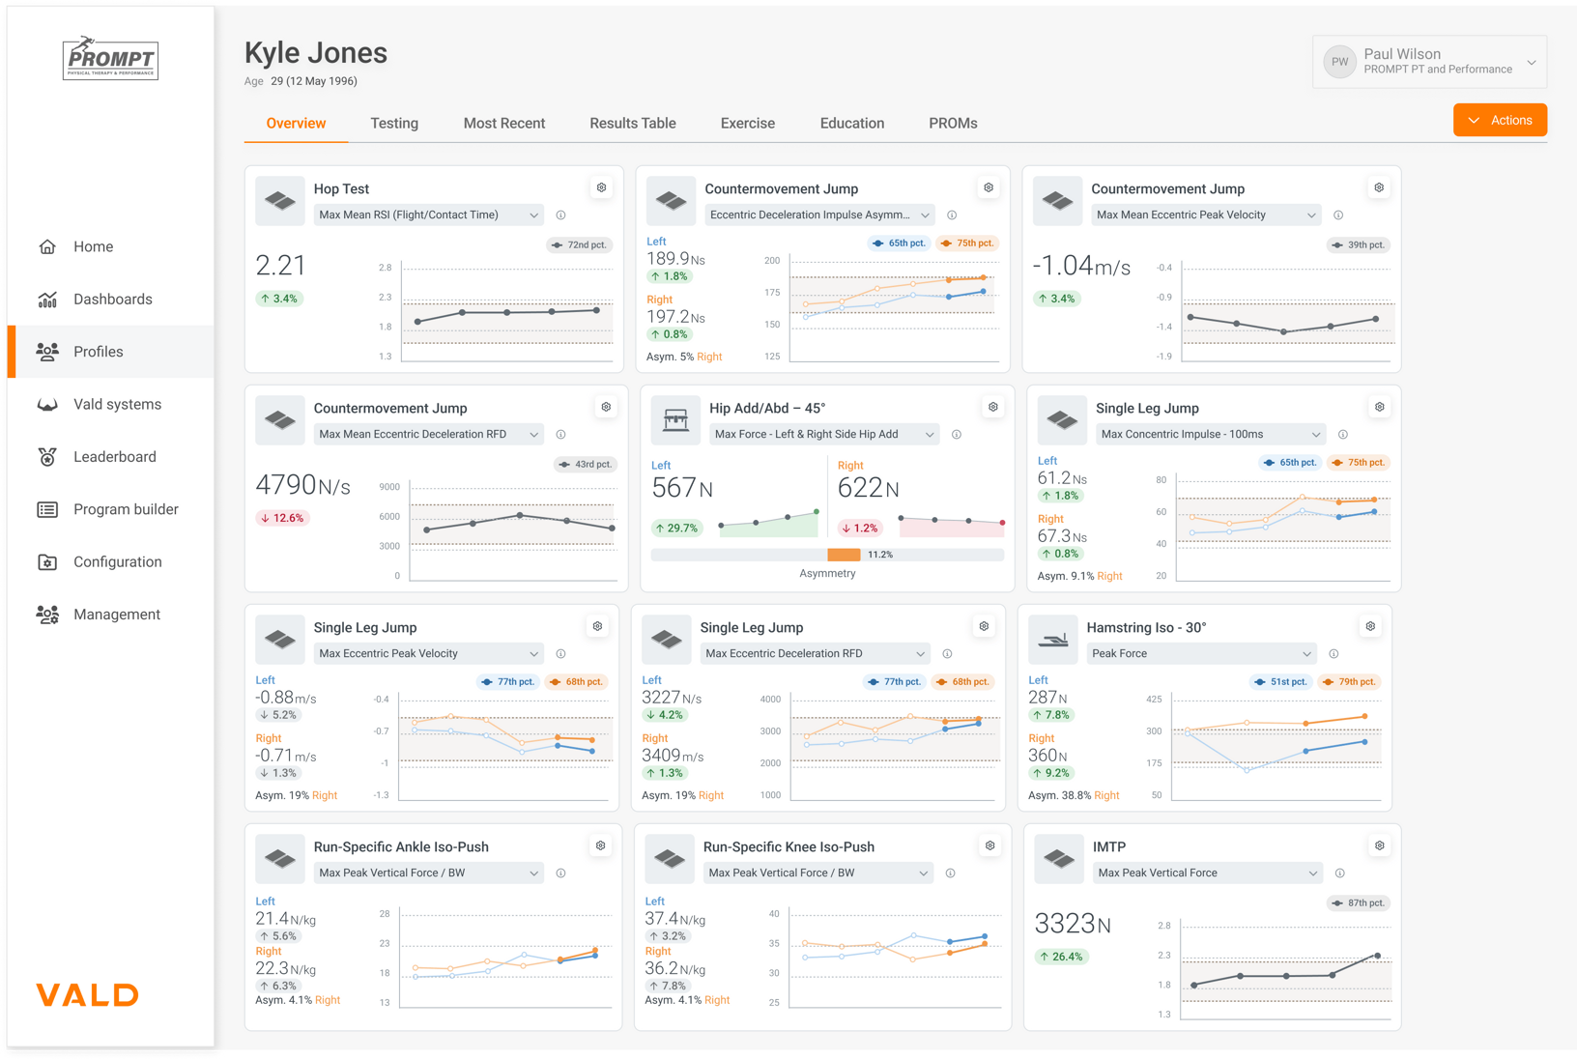
Task: Open gear on Eccentric Deceleration Impulse Asymmetry card
Action: 989,187
